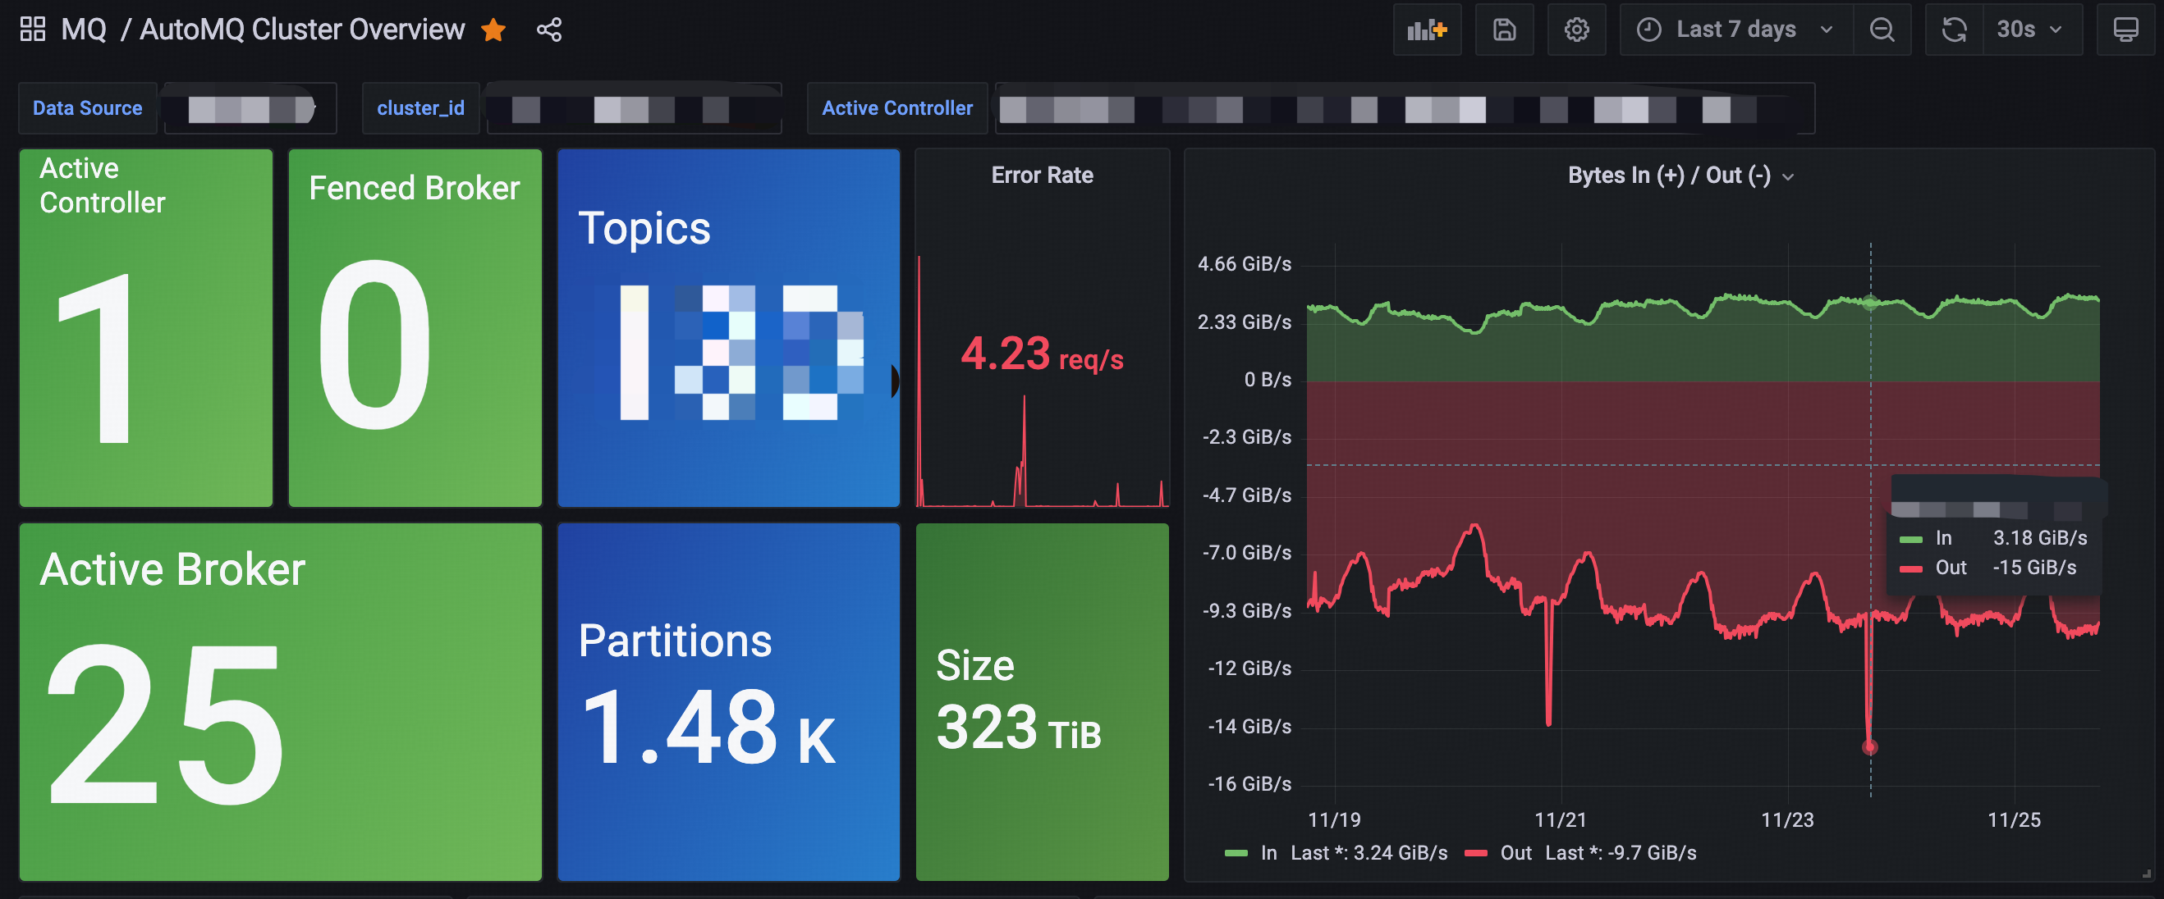Screen dimensions: 2164x899
Task: Click the Zoom out magnifier icon
Action: 1882,29
